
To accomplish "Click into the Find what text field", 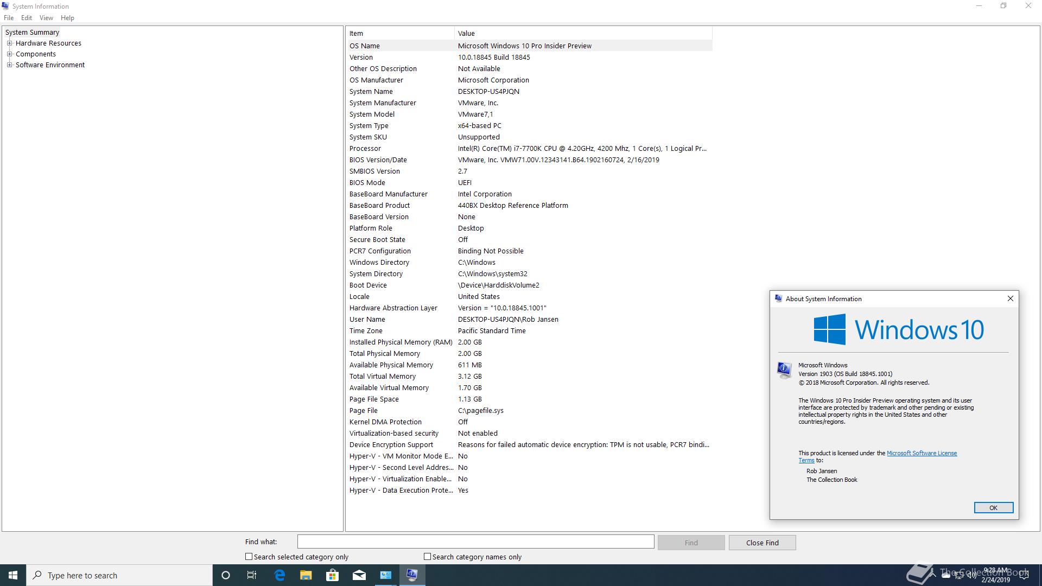I will (475, 542).
